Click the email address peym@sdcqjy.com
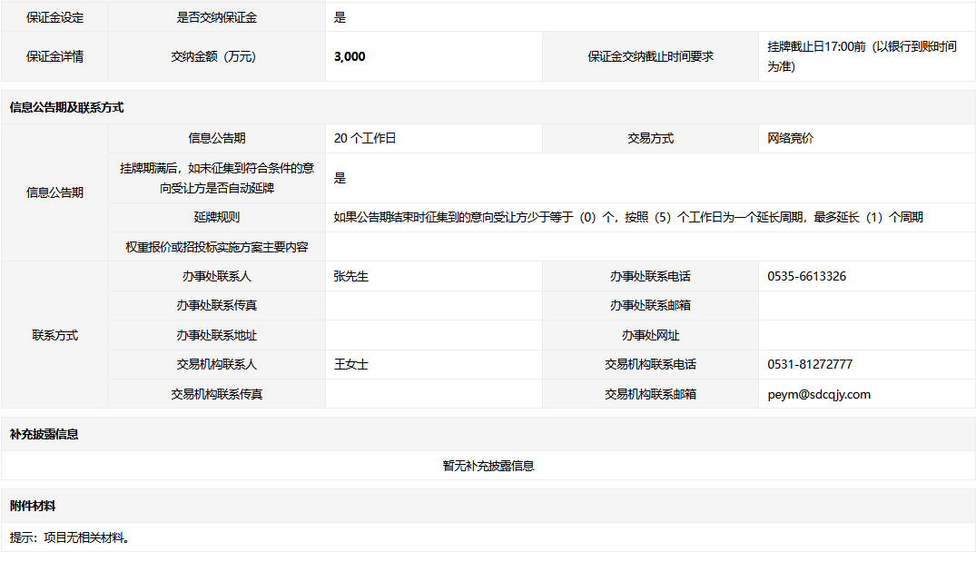Image resolution: width=976 pixels, height=562 pixels. pyautogui.click(x=818, y=394)
